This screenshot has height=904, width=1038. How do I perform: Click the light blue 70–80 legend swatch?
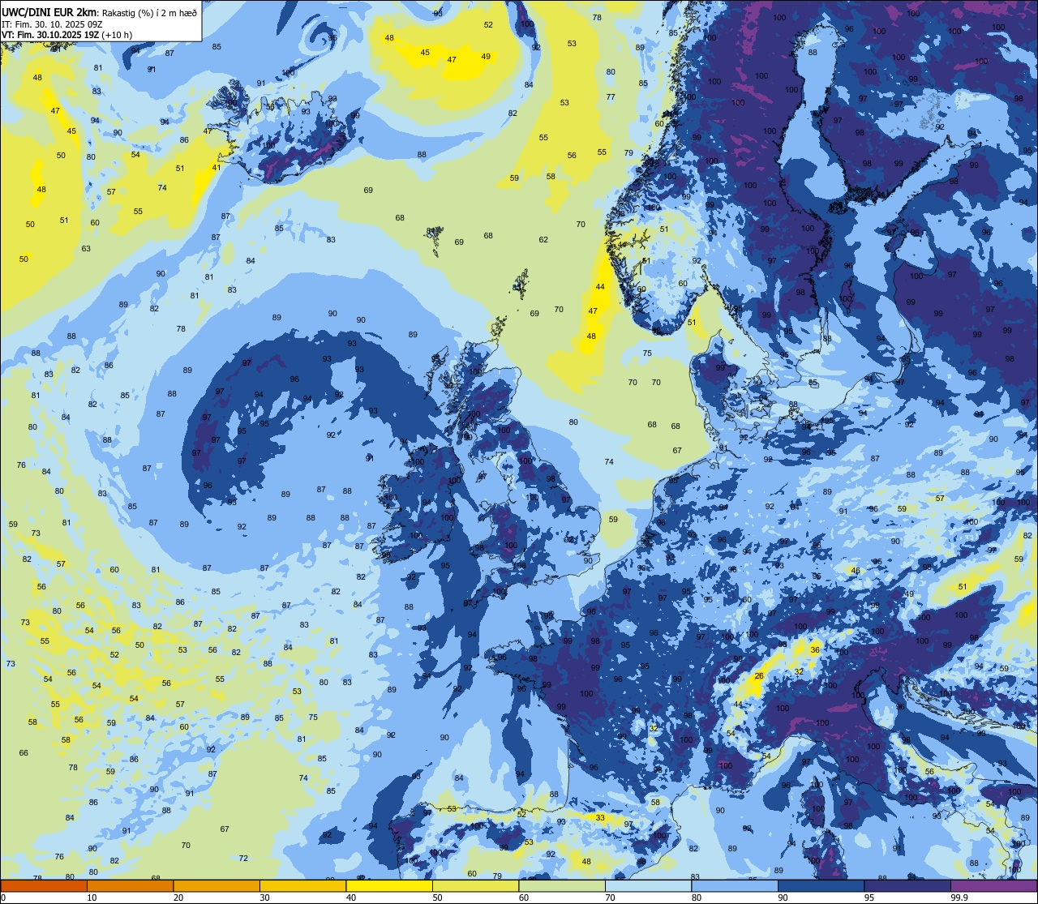648,885
